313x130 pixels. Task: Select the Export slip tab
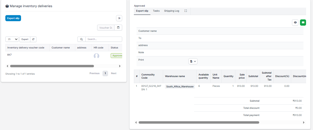(x=142, y=11)
